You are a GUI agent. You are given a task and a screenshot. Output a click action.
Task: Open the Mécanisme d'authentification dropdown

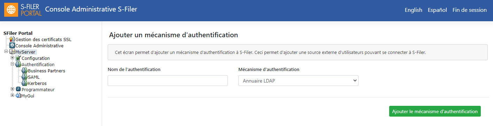coord(298,81)
